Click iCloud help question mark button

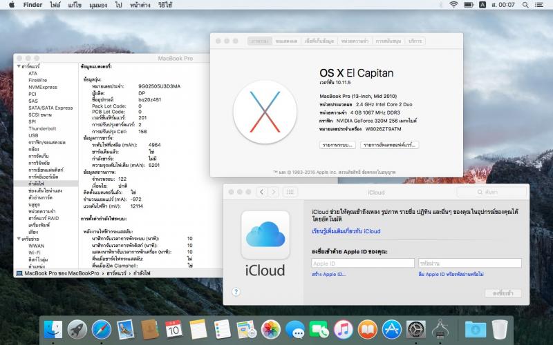tap(236, 292)
